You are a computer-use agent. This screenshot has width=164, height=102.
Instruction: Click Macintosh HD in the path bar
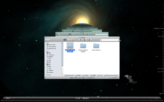point(70,76)
